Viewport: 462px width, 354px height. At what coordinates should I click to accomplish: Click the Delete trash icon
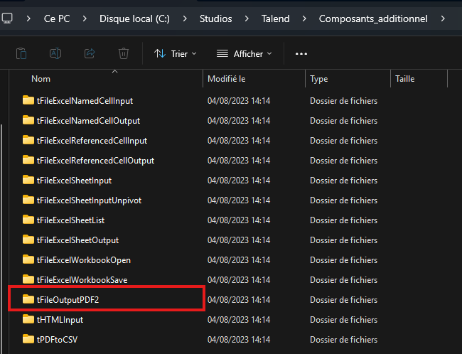tap(124, 53)
